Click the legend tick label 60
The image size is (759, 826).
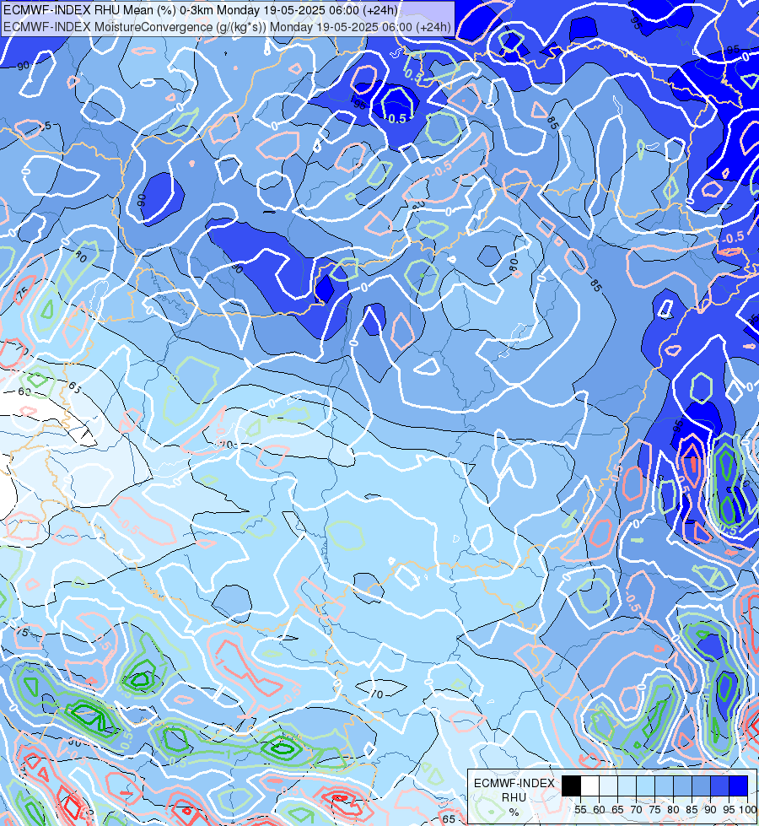[x=599, y=810]
